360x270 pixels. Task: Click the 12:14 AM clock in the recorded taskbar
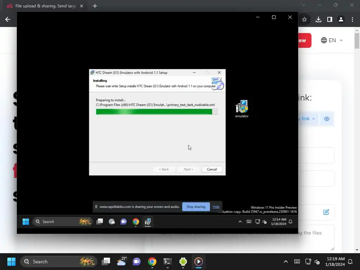pos(278,221)
